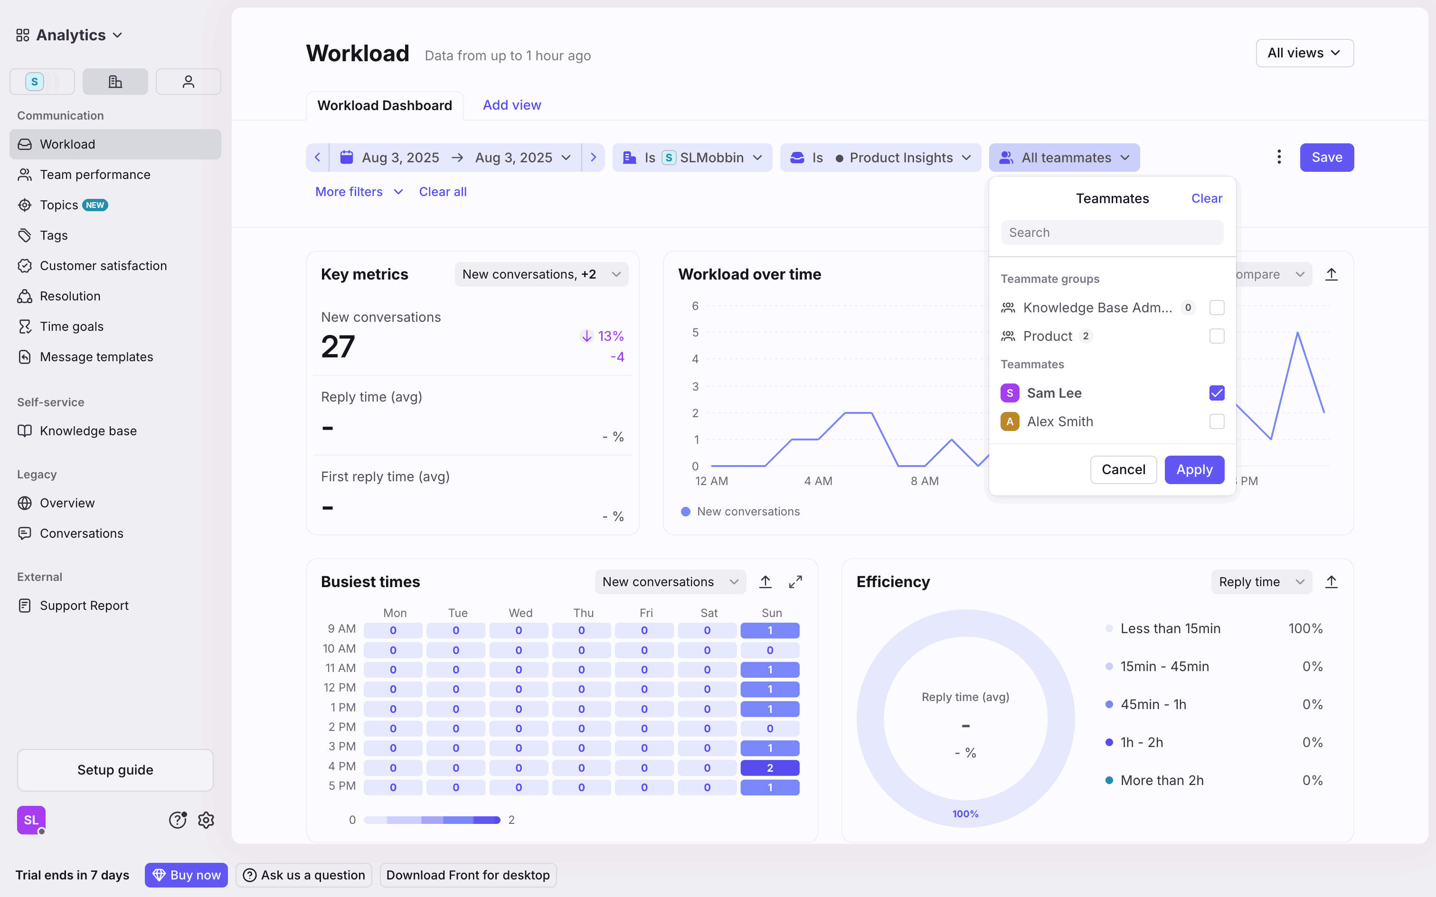Click the help question mark icon
Image resolution: width=1436 pixels, height=897 pixels.
[178, 820]
